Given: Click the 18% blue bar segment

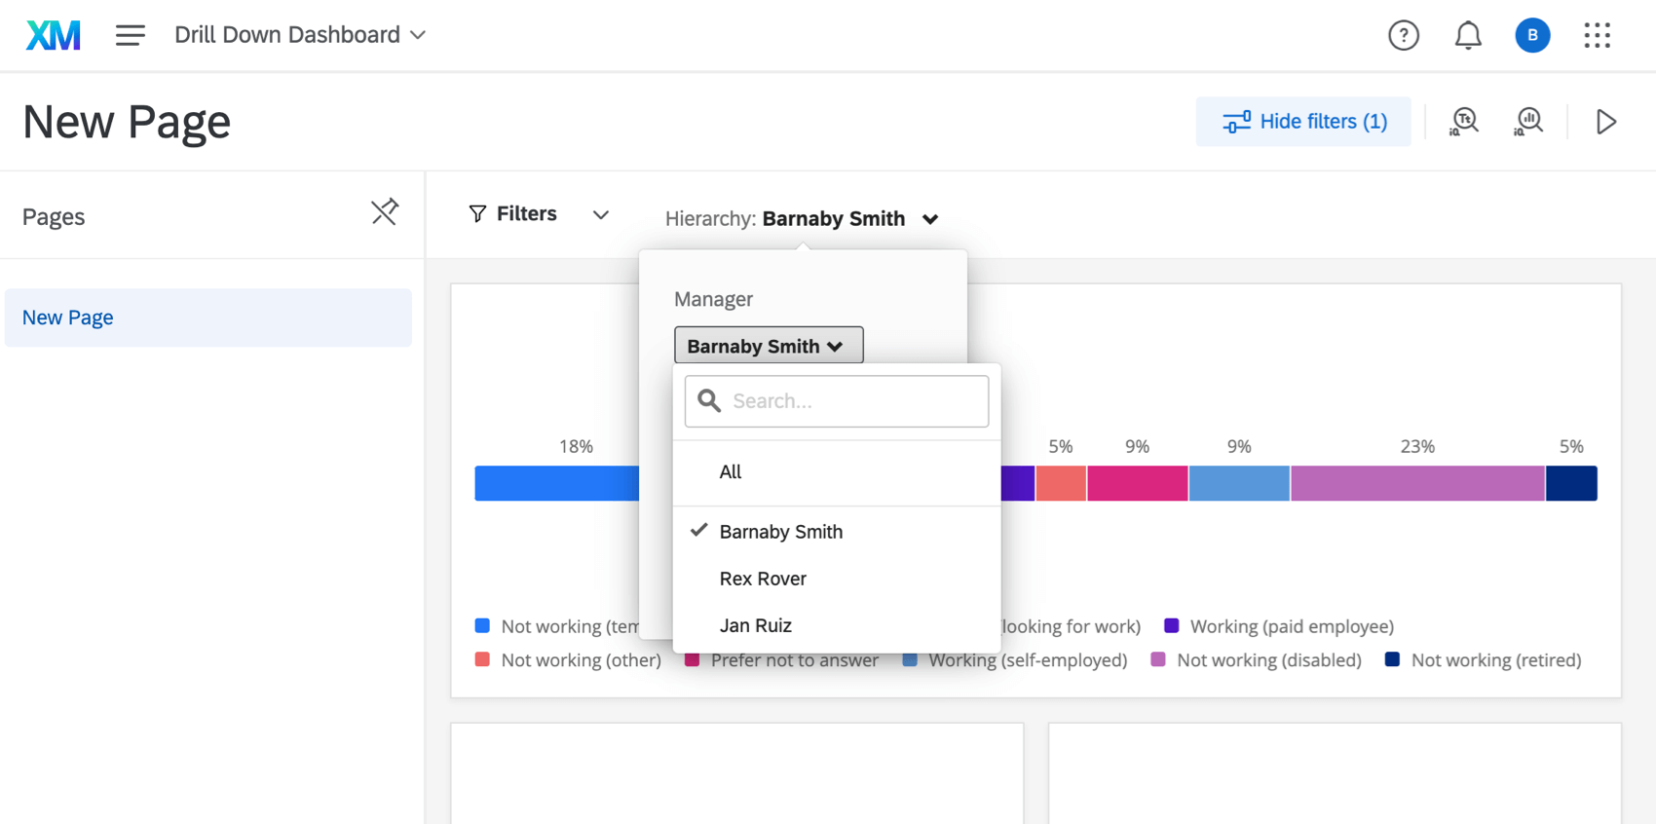Looking at the screenshot, I should coord(556,483).
